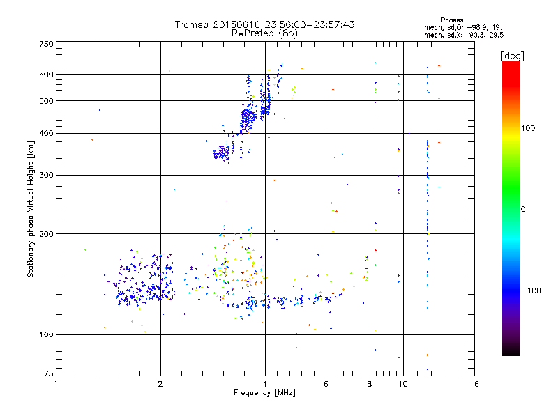Click the x-axis tick label '8'

pos(370,384)
